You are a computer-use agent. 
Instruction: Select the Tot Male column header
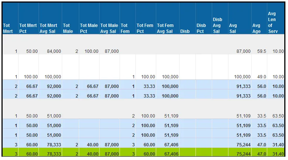tap(71, 18)
